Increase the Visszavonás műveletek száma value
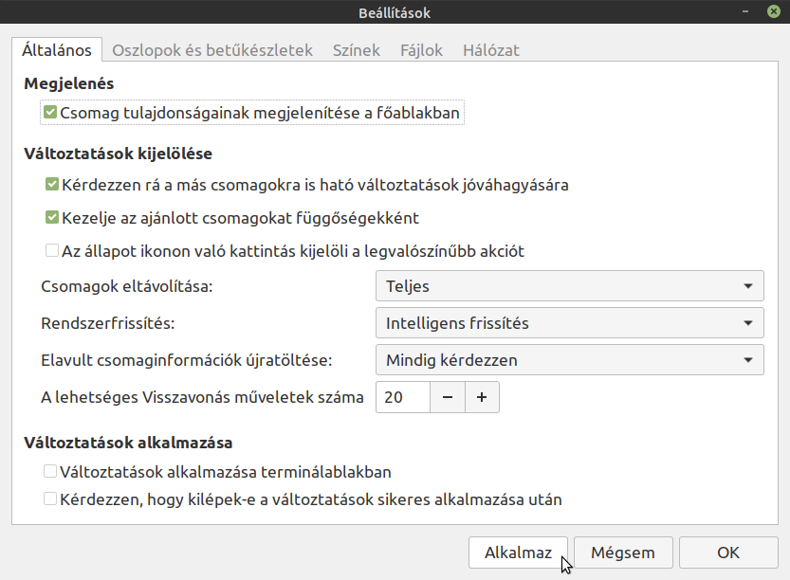Viewport: 790px width, 580px height. tap(482, 397)
